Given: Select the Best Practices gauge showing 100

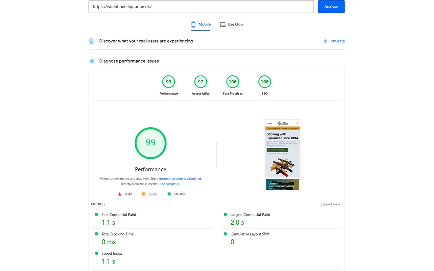Looking at the screenshot, I should point(232,81).
